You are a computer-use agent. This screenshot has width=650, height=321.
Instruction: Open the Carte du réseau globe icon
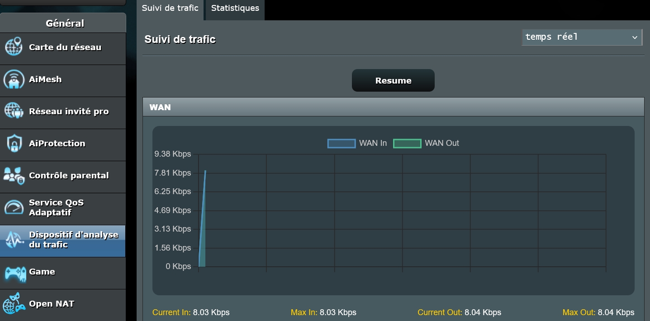tap(14, 47)
